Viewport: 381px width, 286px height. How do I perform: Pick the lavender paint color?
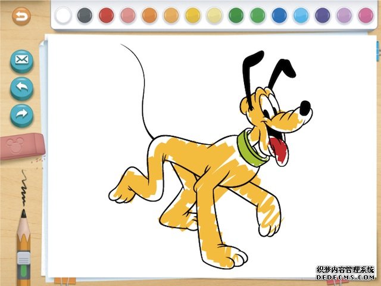(x=344, y=15)
